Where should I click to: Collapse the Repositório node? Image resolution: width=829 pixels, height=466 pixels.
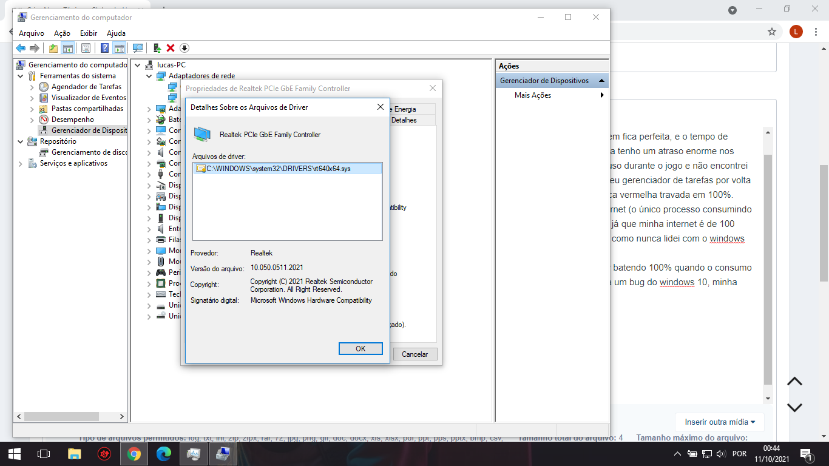pos(21,141)
